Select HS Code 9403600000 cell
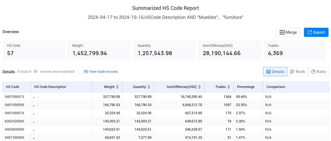Viewport: 331px width, 141px height. (x=17, y=129)
